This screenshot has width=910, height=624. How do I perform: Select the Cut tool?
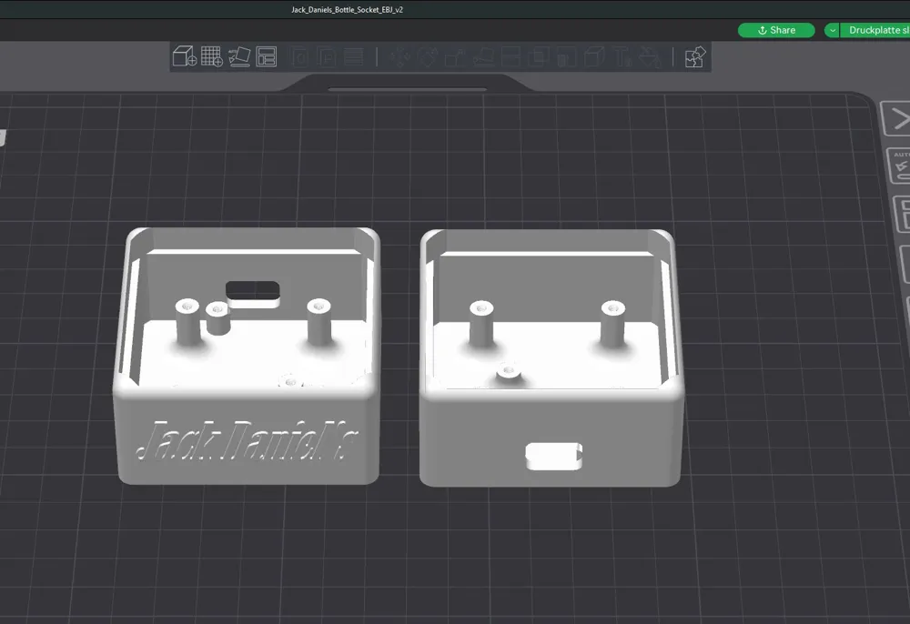(511, 56)
